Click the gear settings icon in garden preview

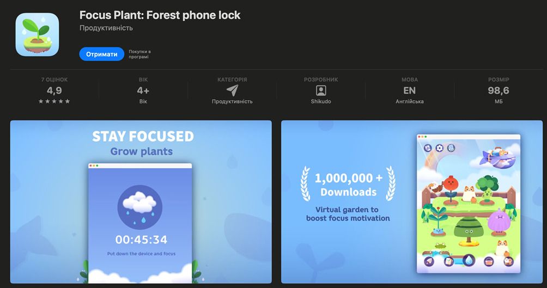[x=440, y=148]
